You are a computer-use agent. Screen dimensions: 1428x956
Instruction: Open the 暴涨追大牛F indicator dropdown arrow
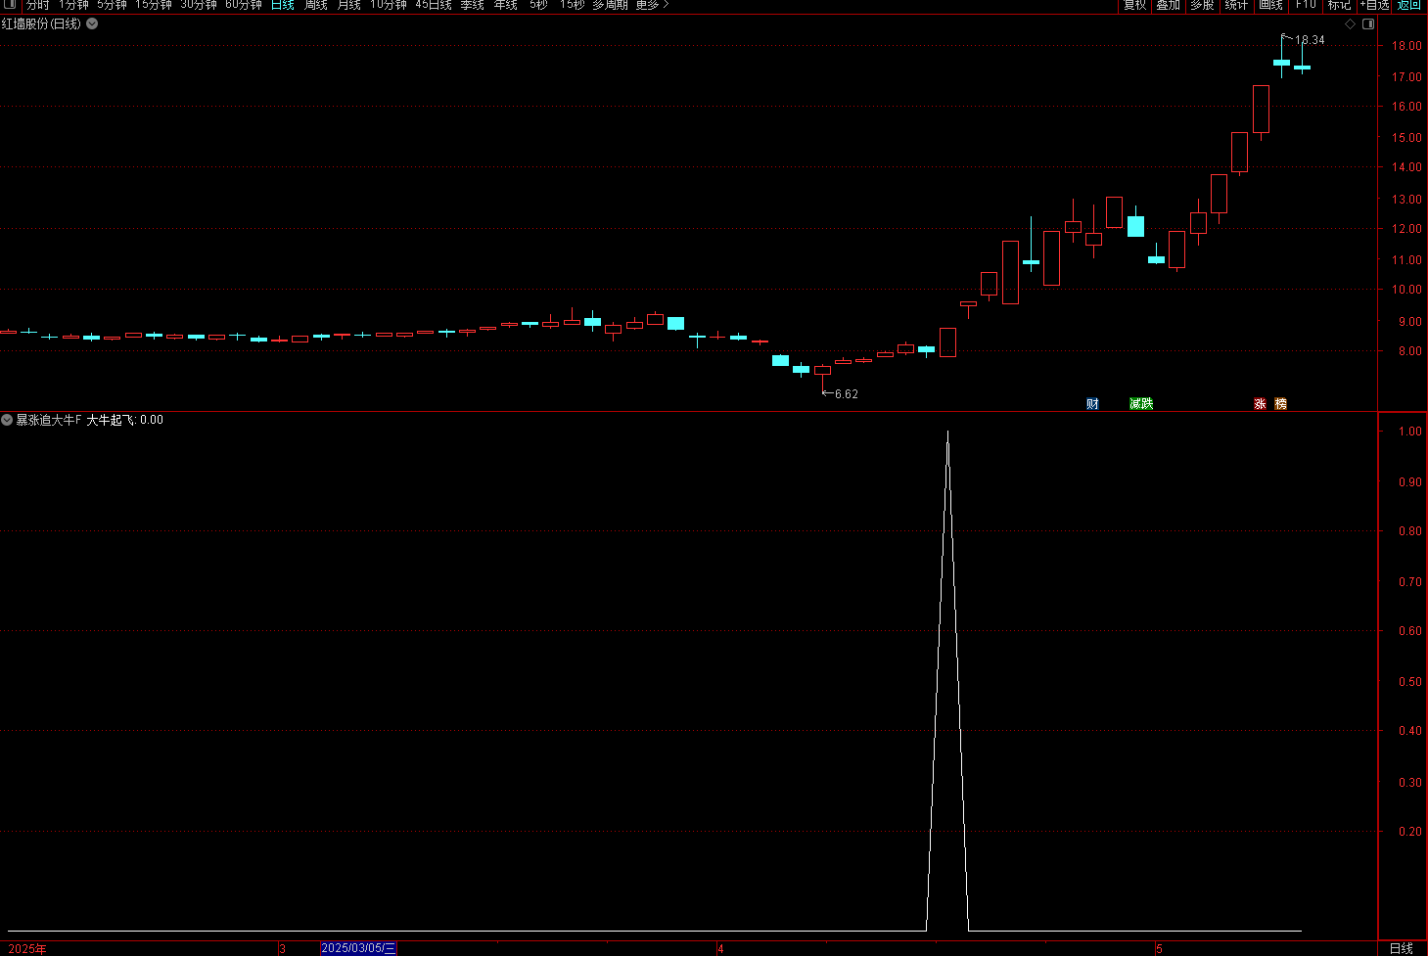7,420
